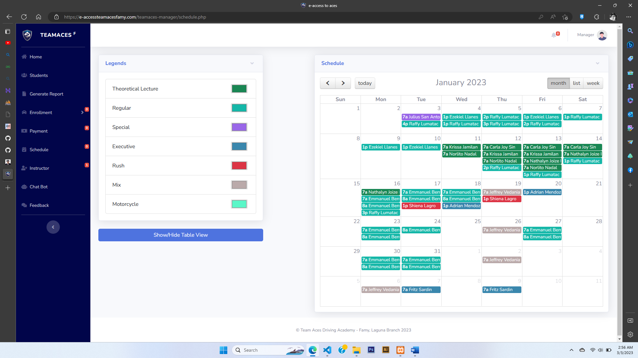Switch calendar to week view
638x358 pixels.
[x=593, y=83]
